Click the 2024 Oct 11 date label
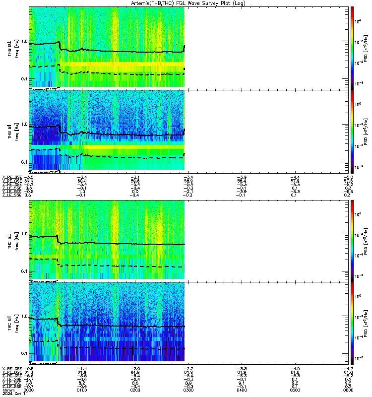This screenshot has height=397, width=372. 15,394
